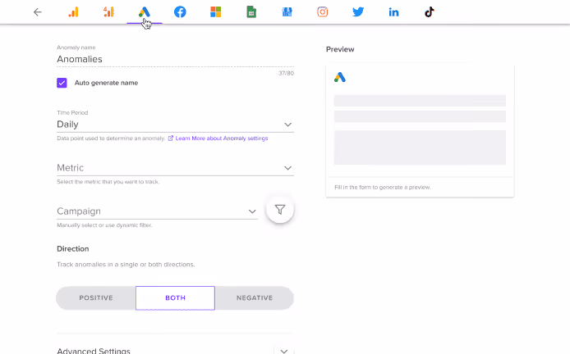This screenshot has width=570, height=354.
Task: Switch to Facebook integration icon
Action: [180, 12]
